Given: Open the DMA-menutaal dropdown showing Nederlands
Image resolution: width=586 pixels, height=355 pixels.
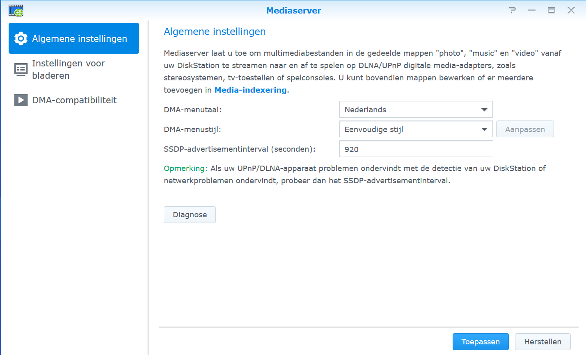Looking at the screenshot, I should pos(416,109).
